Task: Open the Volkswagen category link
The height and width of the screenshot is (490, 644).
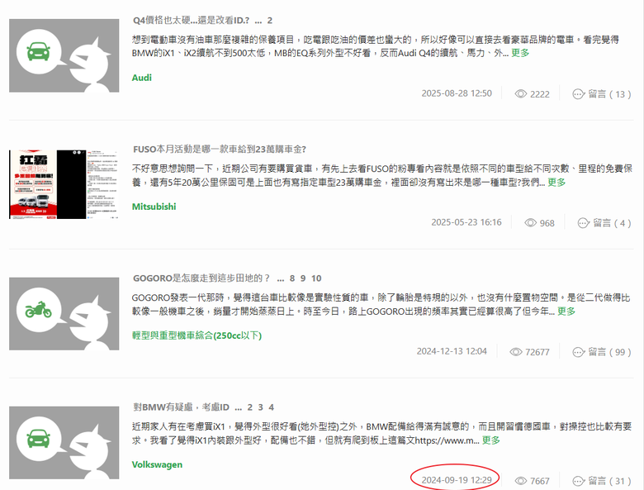Action: pos(158,464)
